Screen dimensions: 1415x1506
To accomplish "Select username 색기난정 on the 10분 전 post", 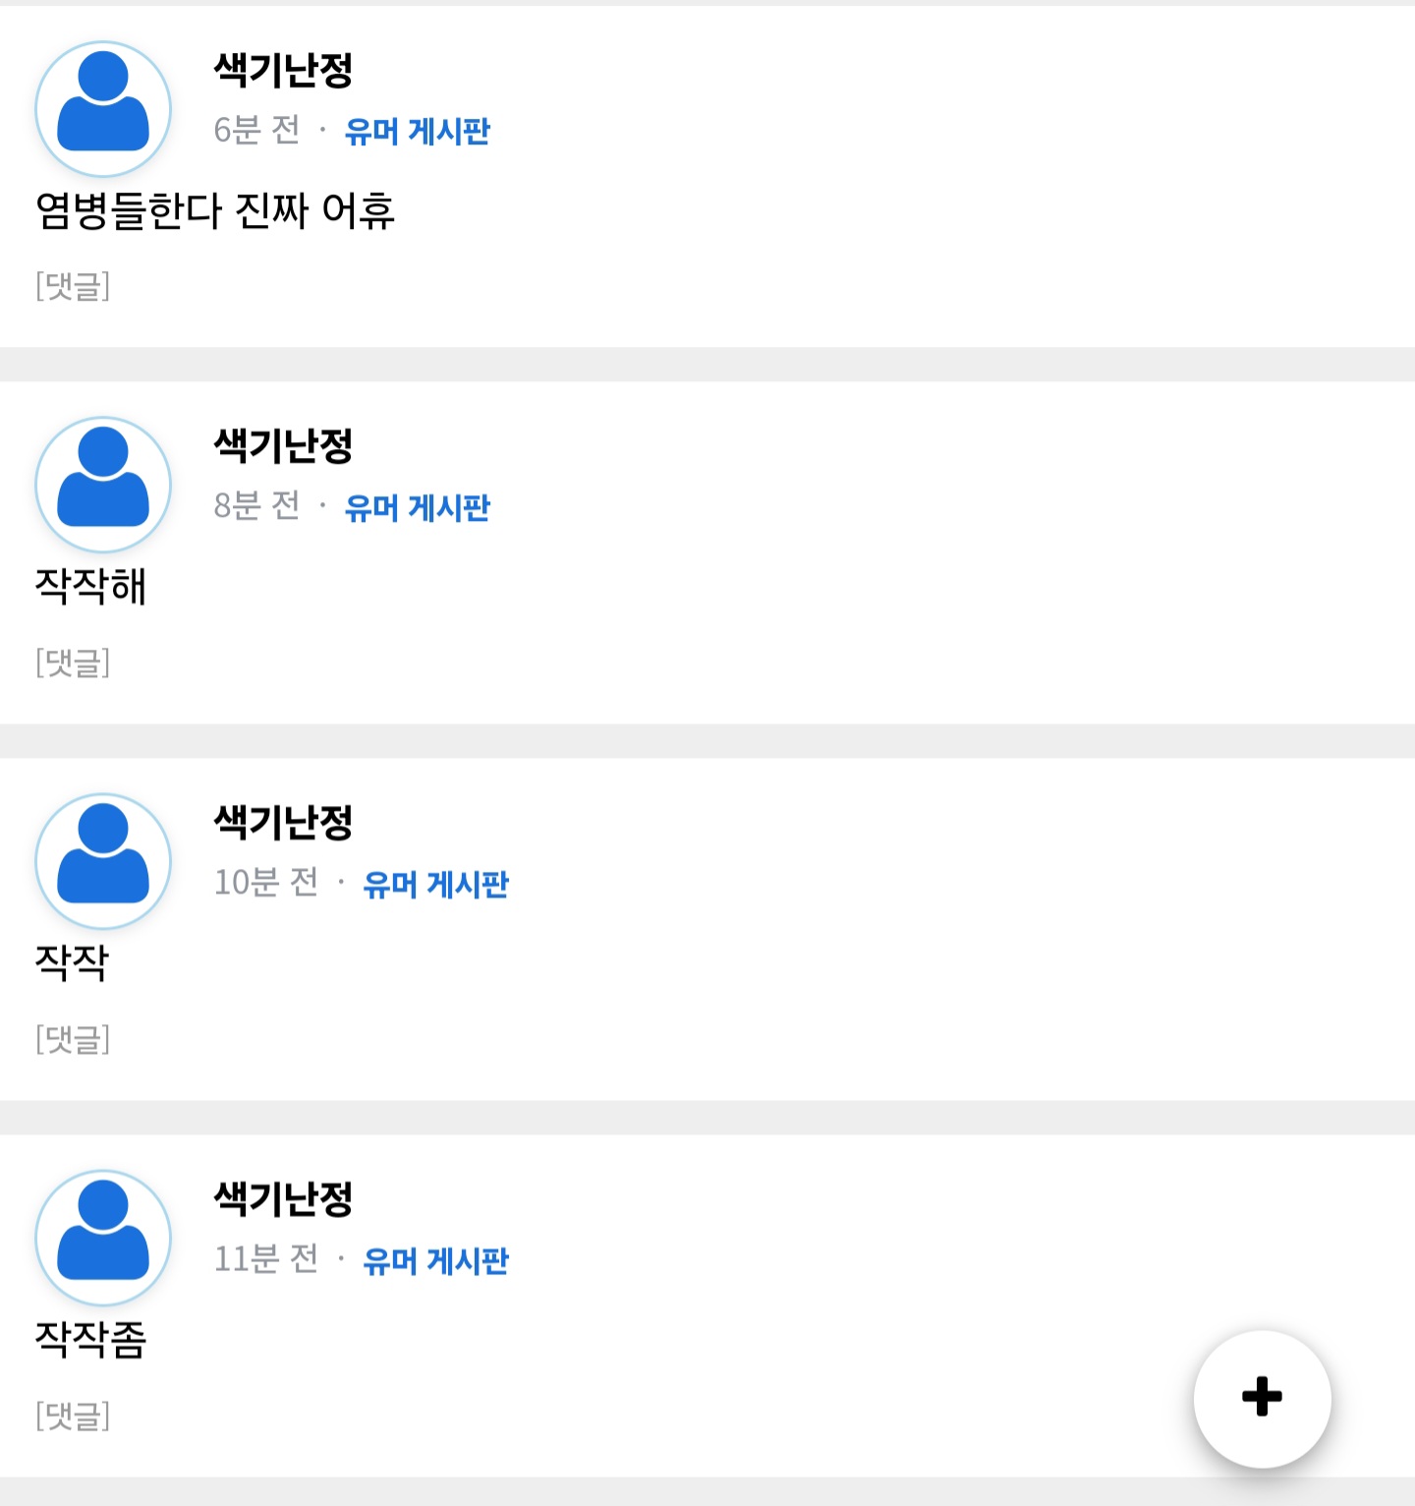I will pyautogui.click(x=283, y=823).
